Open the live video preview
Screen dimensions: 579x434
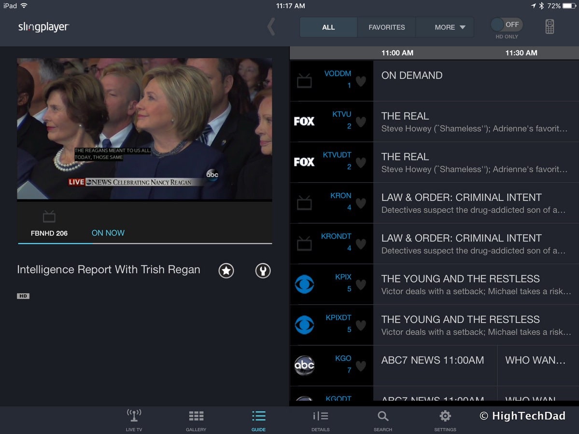coord(144,129)
